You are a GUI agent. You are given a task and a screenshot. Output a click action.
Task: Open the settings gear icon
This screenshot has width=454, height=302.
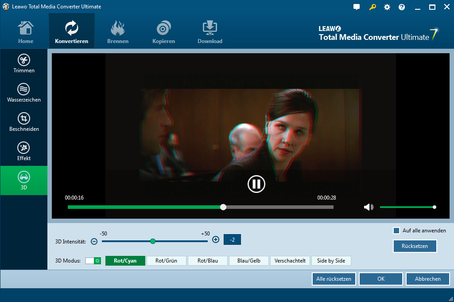(387, 7)
